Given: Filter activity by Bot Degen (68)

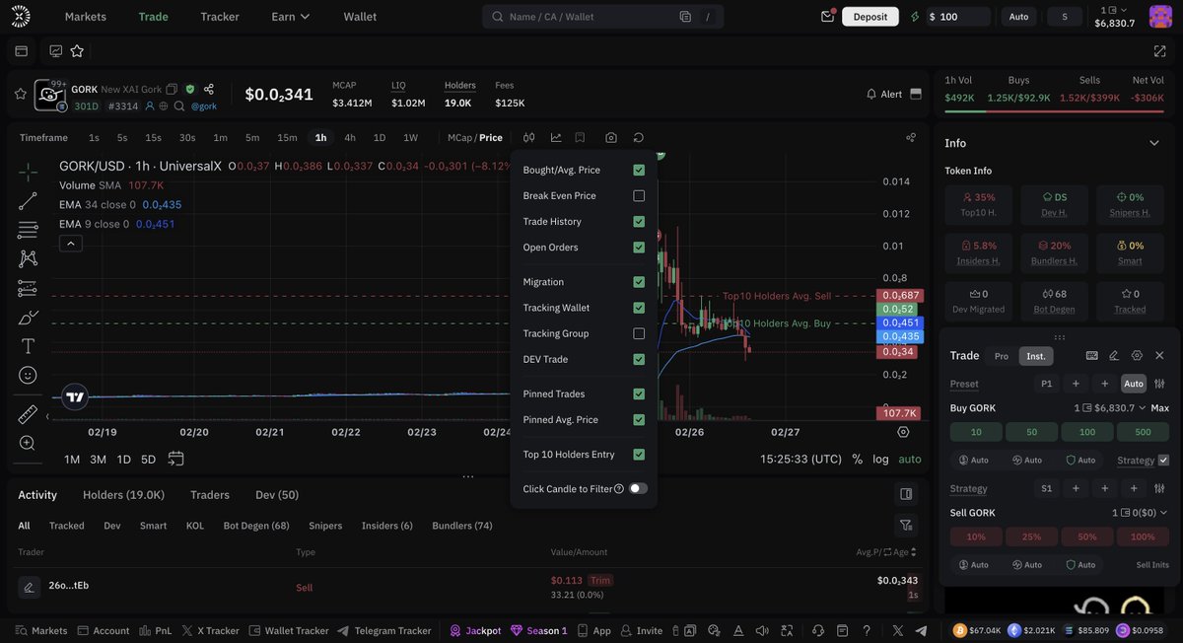Looking at the screenshot, I should pos(256,526).
